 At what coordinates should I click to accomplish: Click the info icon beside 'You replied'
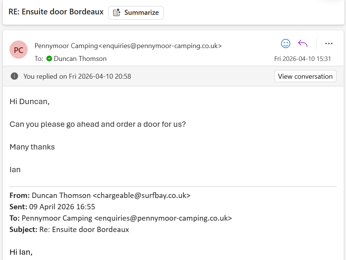point(14,76)
